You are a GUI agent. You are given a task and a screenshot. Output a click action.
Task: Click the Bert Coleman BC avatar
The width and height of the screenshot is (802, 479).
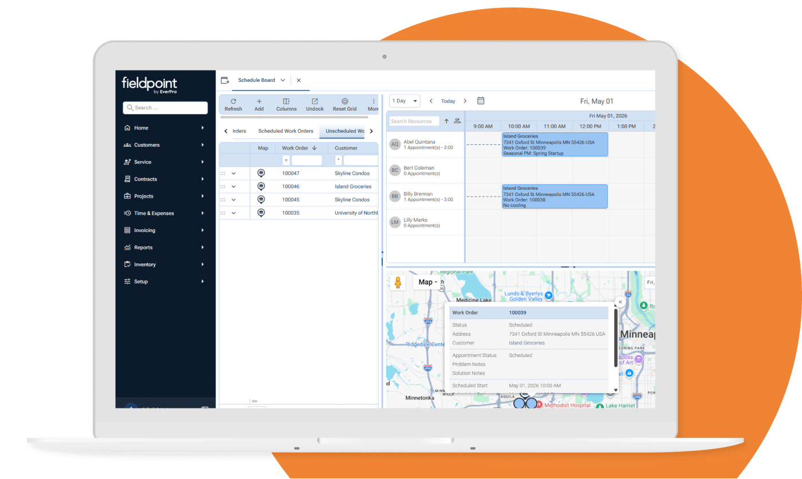coord(395,170)
